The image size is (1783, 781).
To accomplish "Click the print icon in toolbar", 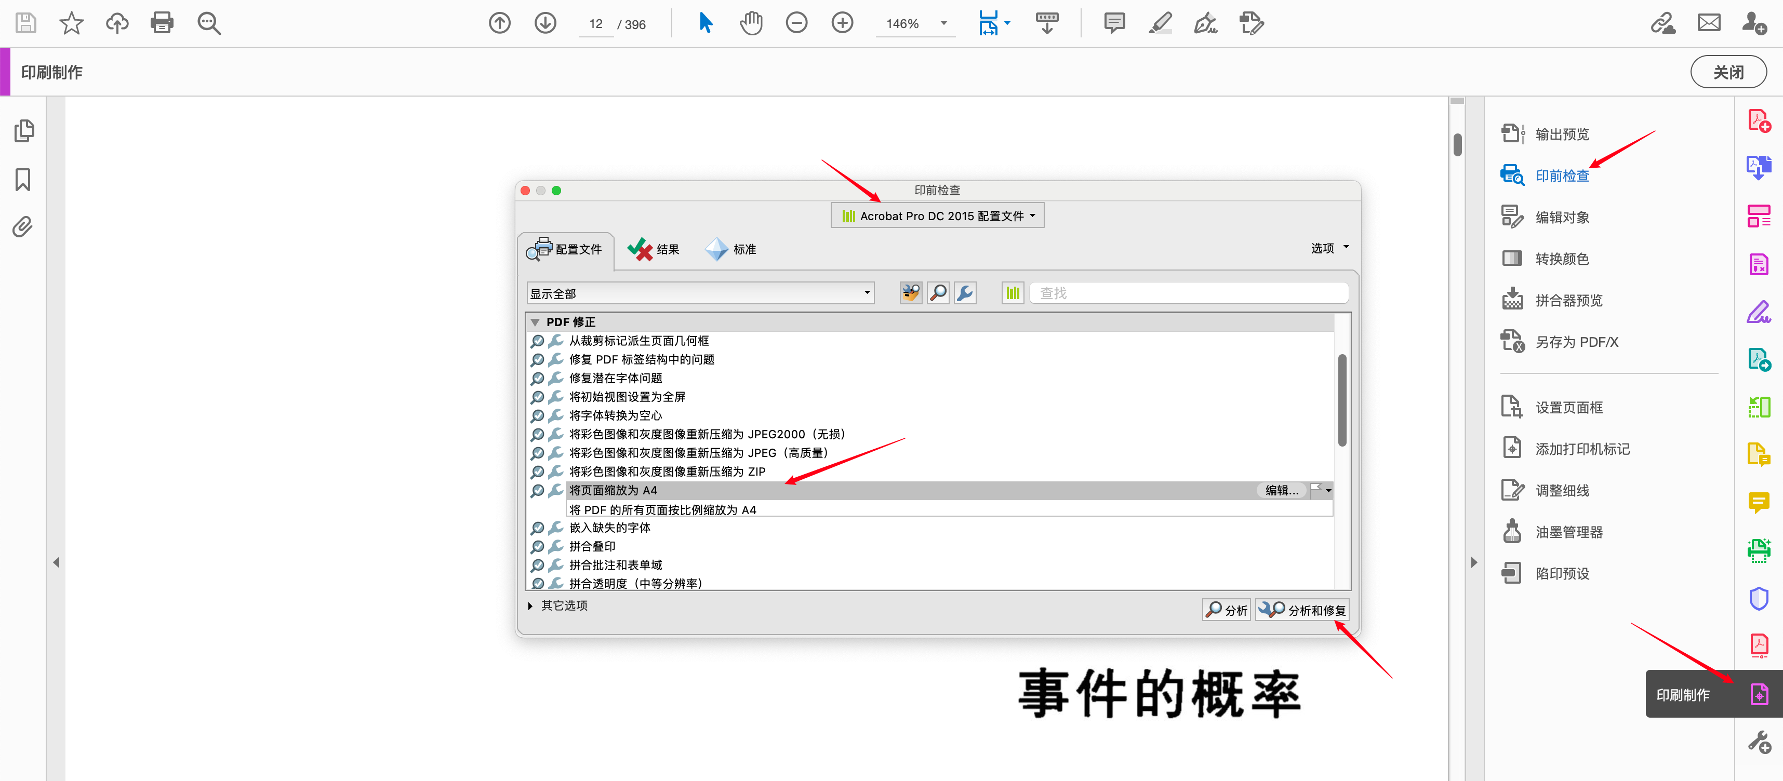I will coord(162,23).
